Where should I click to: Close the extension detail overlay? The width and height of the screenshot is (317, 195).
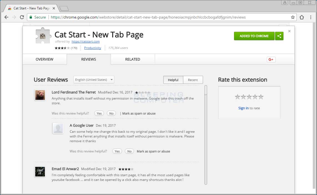[289, 31]
